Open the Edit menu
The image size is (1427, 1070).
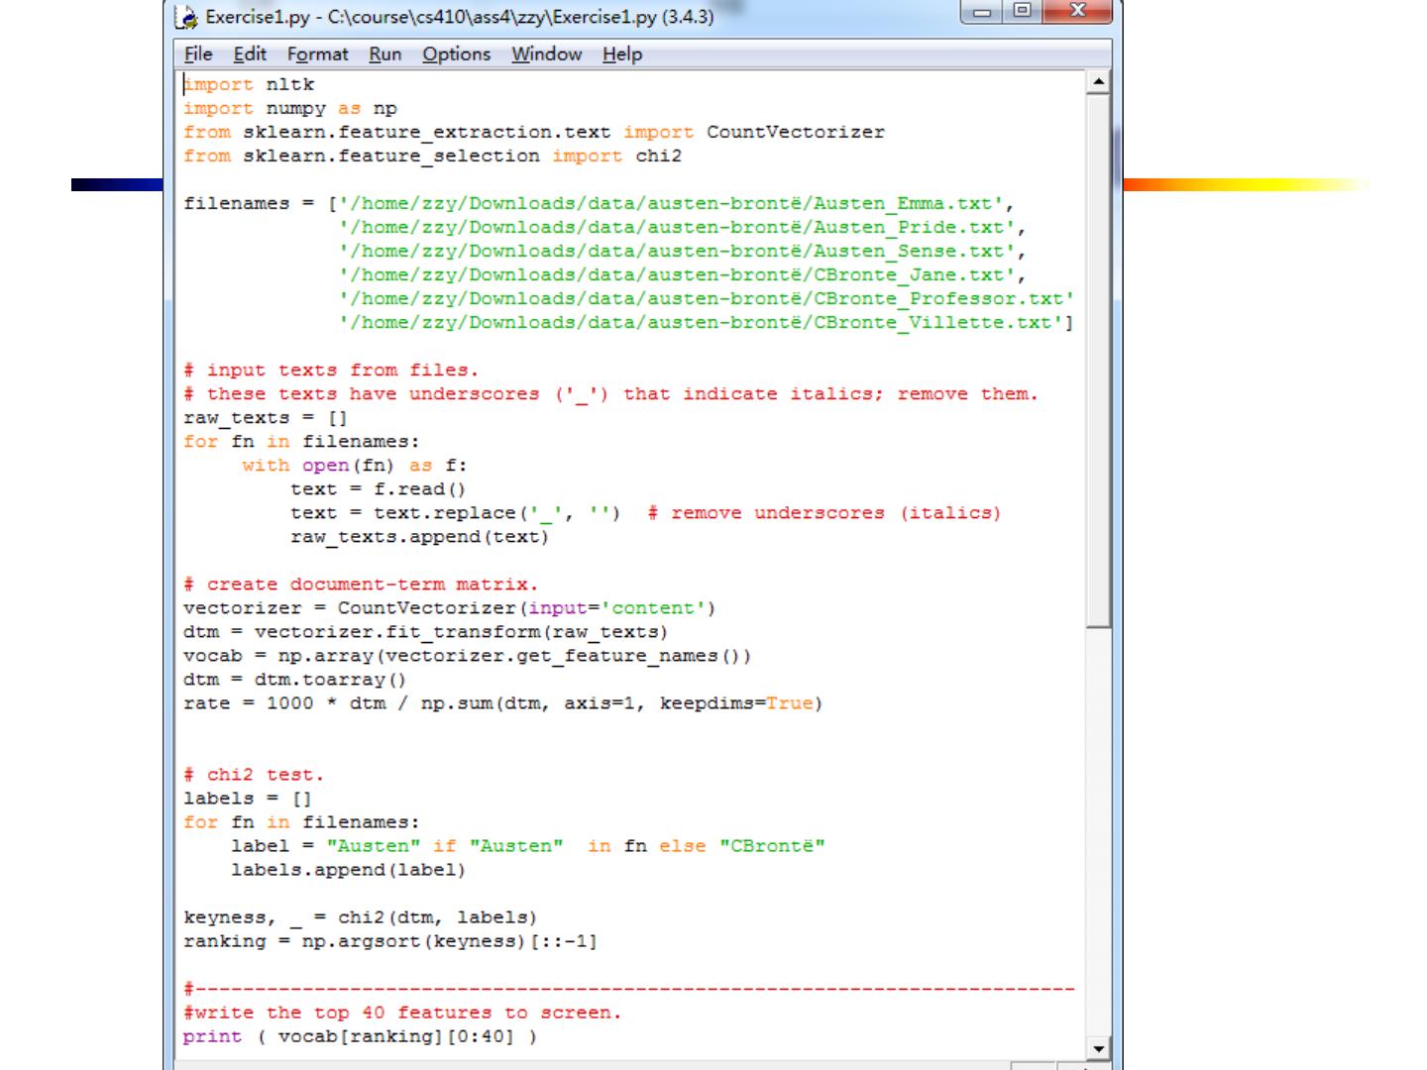[x=250, y=54]
